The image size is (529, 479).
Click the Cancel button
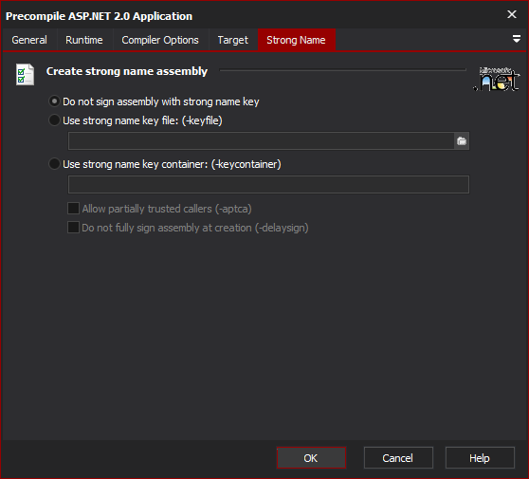[398, 458]
